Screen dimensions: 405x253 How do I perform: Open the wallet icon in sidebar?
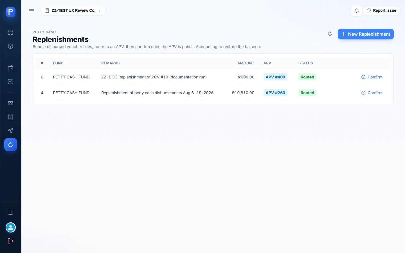[x=10, y=68]
